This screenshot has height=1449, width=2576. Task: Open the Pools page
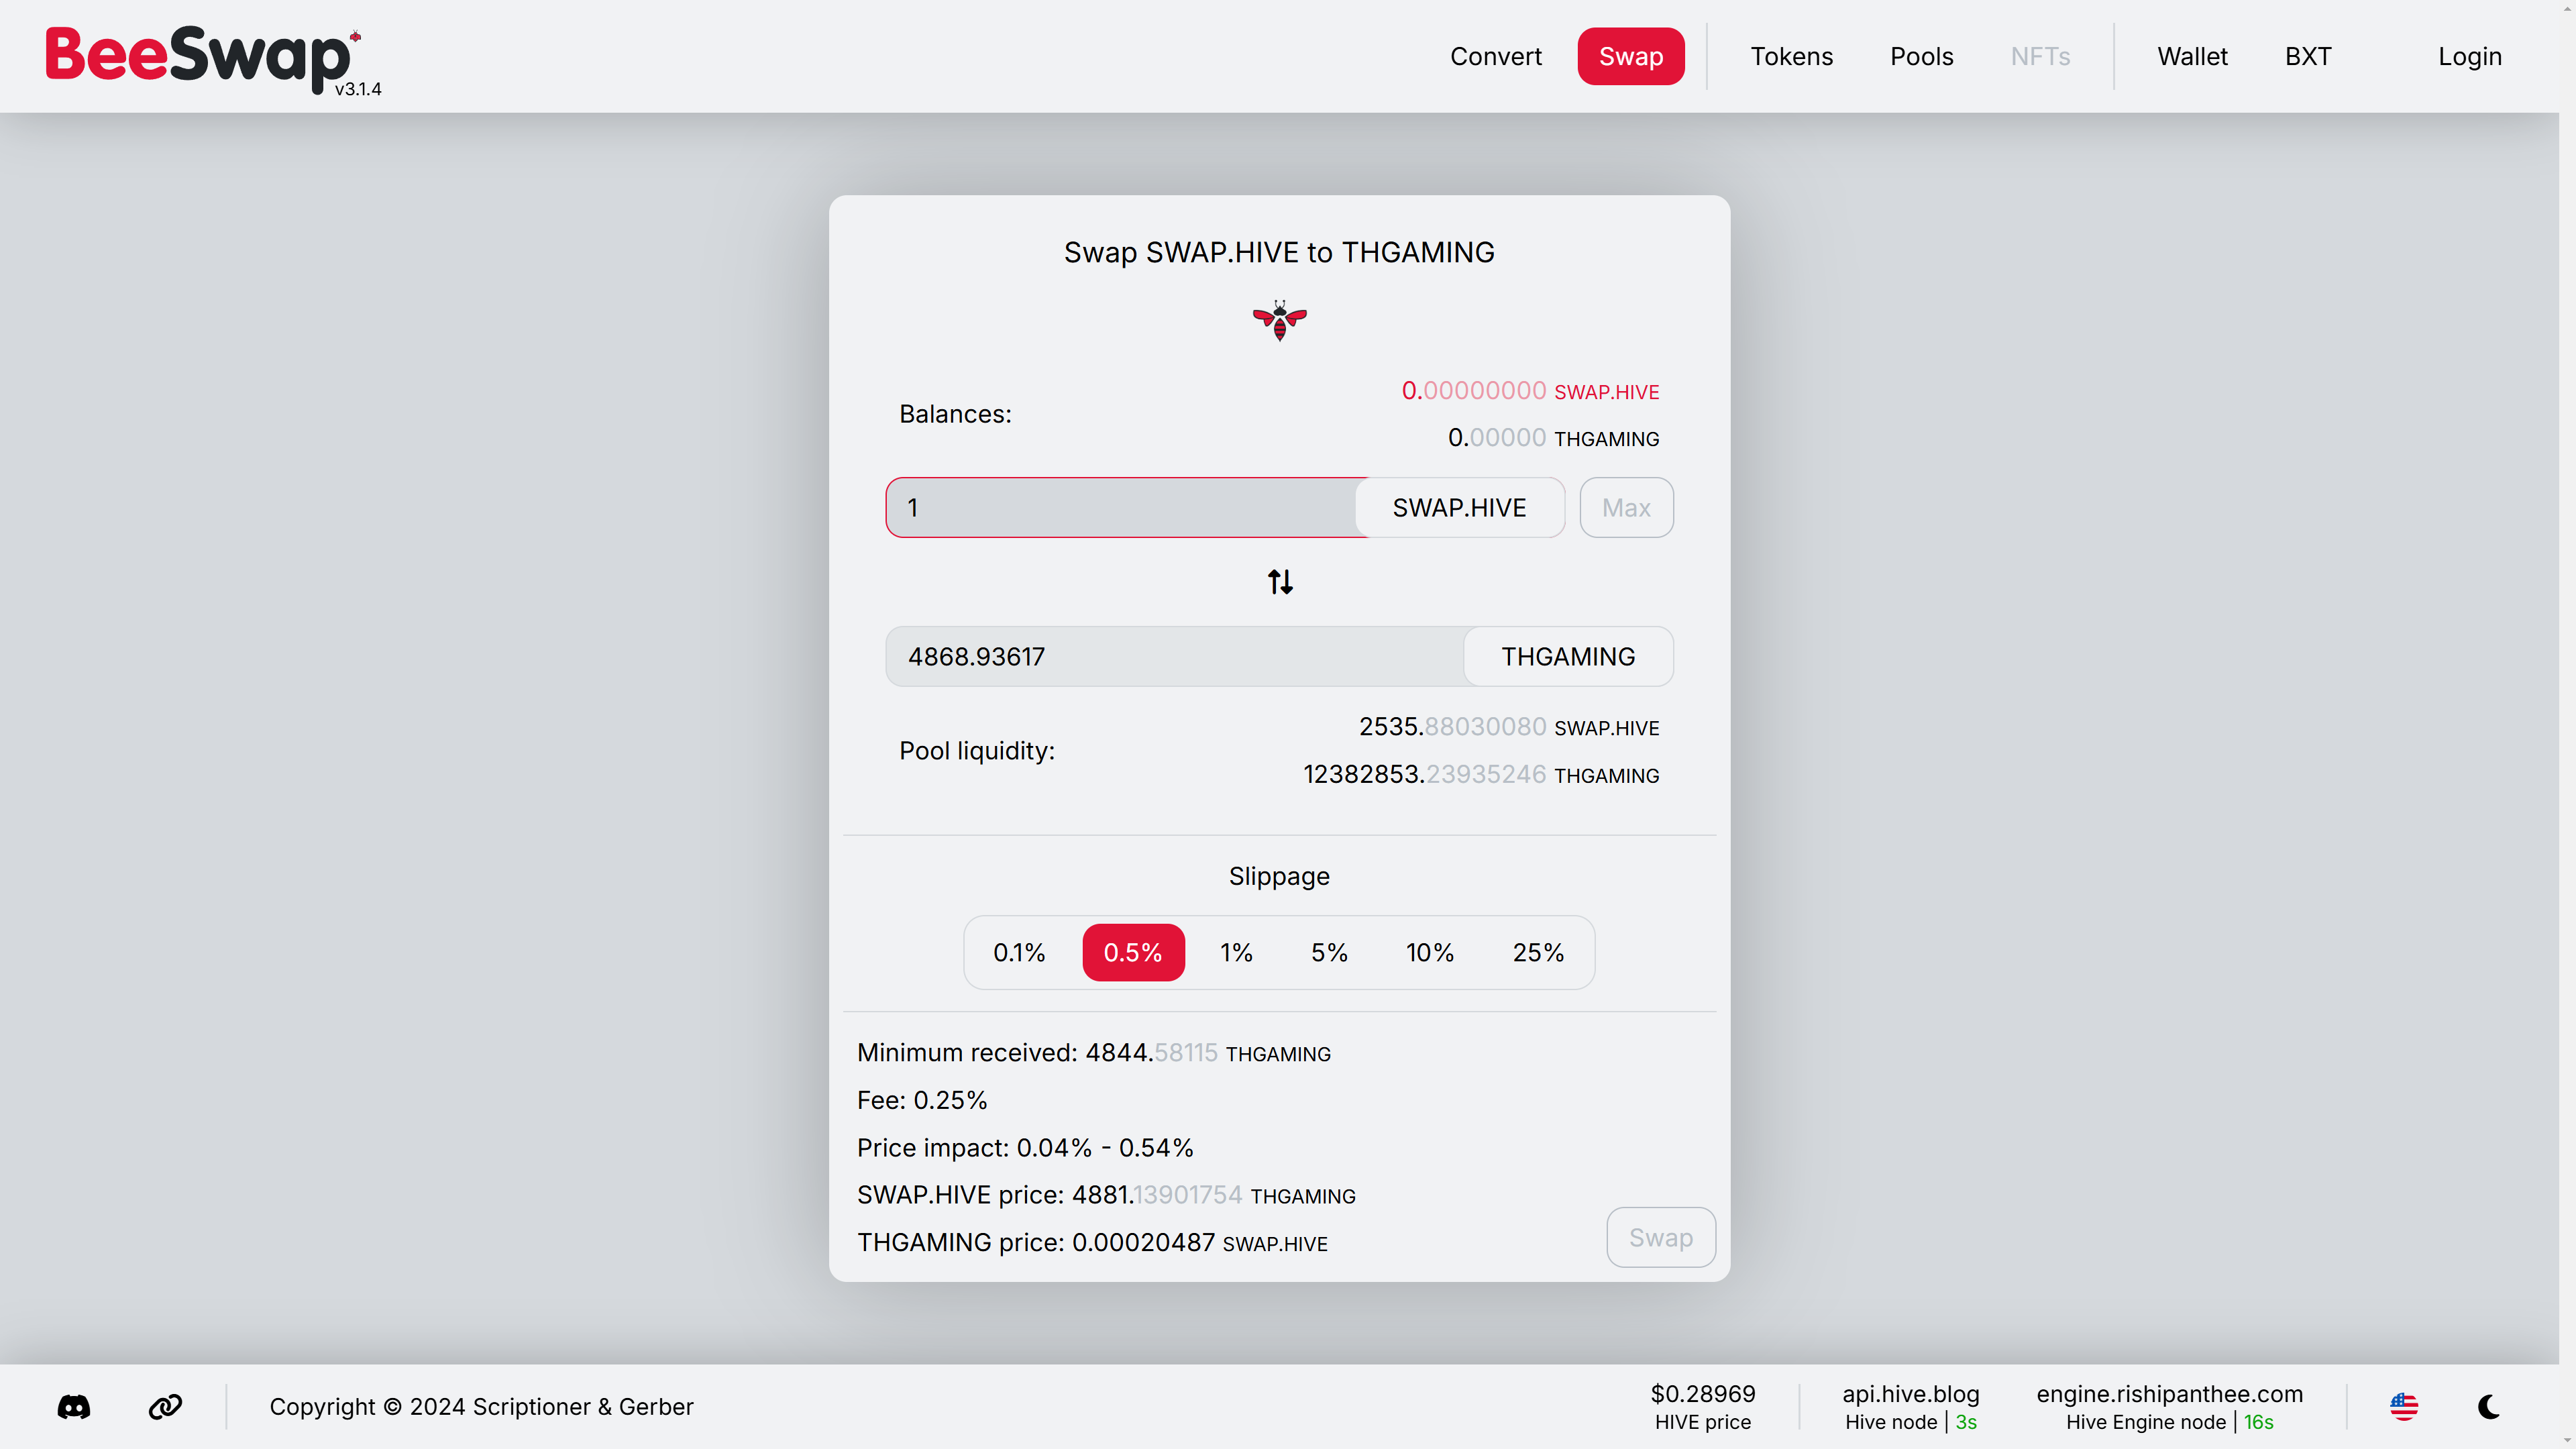(x=1921, y=56)
